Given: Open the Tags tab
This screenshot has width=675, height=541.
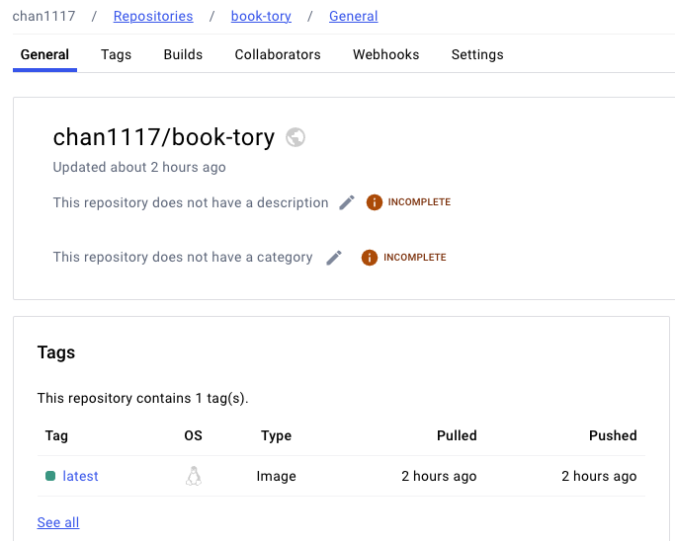Looking at the screenshot, I should click(117, 54).
